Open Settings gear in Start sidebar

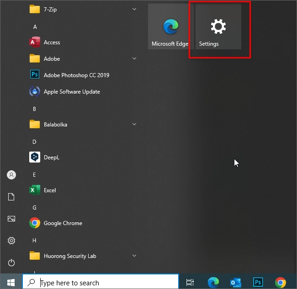11,241
